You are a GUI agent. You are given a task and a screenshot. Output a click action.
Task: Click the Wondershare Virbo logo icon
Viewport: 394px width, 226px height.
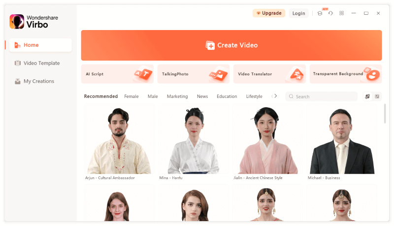click(17, 21)
